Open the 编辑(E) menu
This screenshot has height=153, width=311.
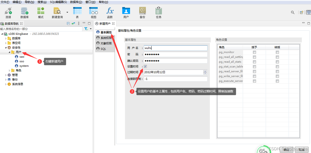[17, 2]
